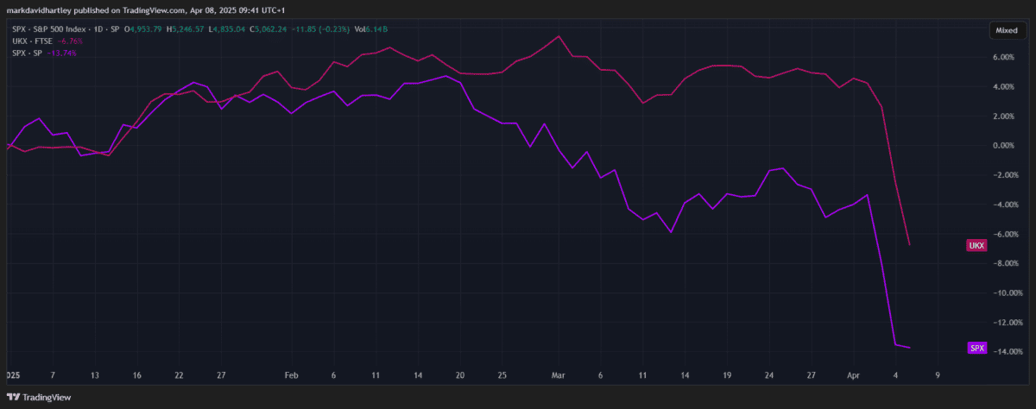Click the 0.00% level on price axis
This screenshot has width=1036, height=409.
click(x=1001, y=146)
